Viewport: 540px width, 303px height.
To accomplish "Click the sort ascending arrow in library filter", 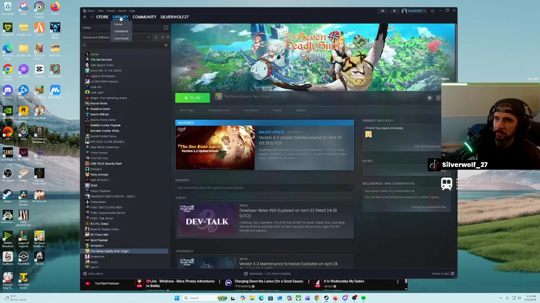I will click(x=156, y=37).
